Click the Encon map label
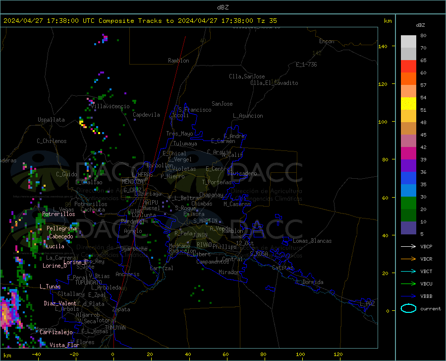 [327, 41]
